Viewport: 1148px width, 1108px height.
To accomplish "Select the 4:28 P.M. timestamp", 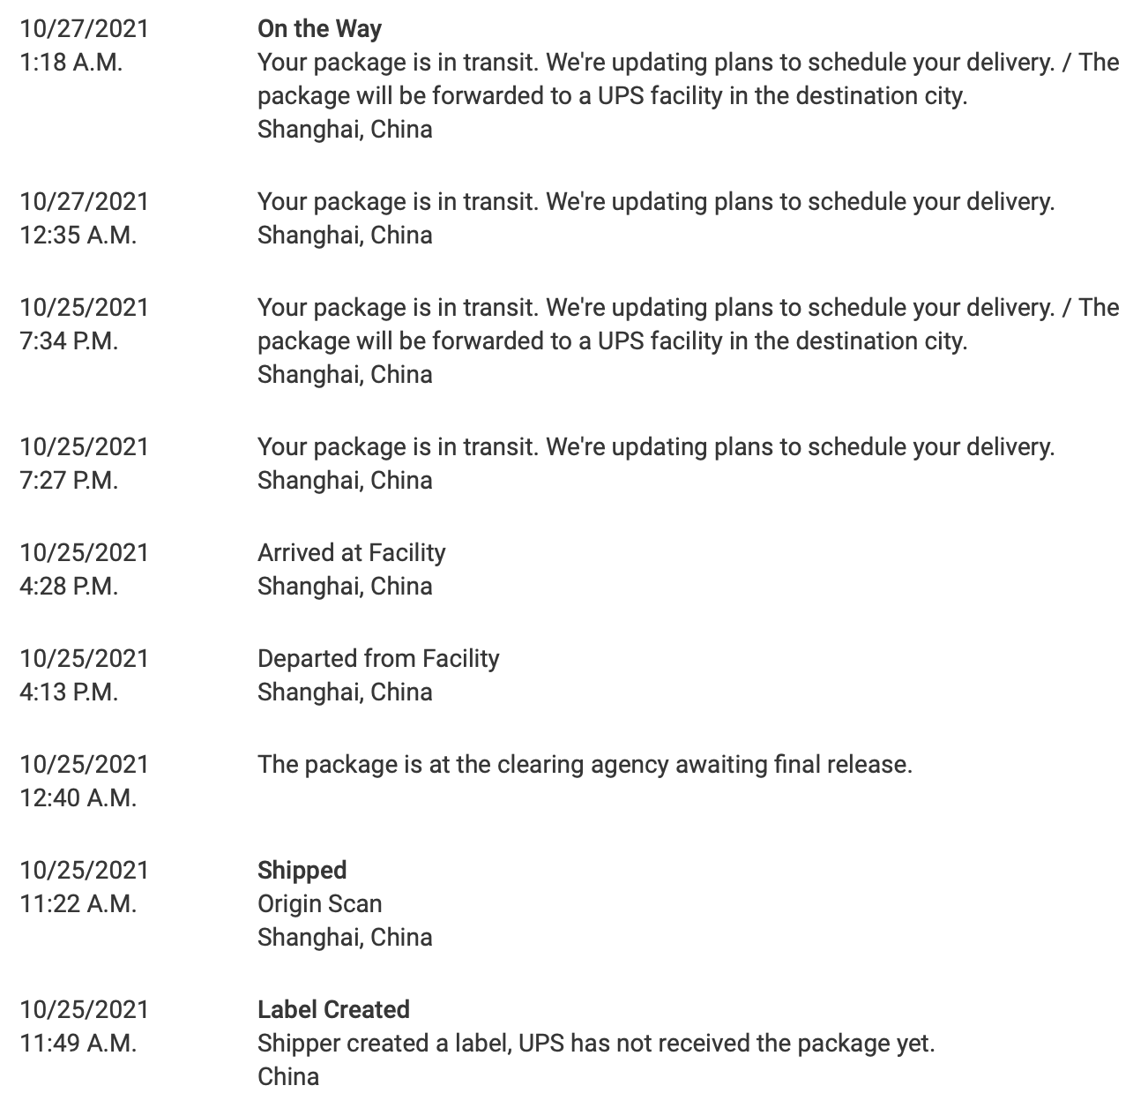I will (x=69, y=587).
